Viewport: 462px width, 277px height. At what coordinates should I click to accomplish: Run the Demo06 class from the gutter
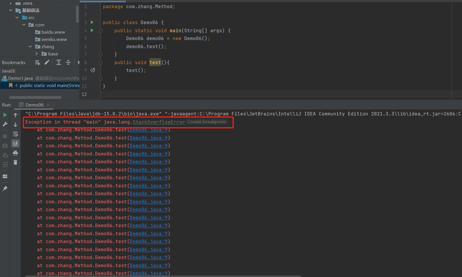[x=92, y=22]
